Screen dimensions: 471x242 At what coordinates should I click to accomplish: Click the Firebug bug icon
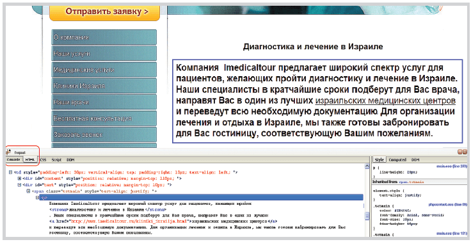click(8, 152)
